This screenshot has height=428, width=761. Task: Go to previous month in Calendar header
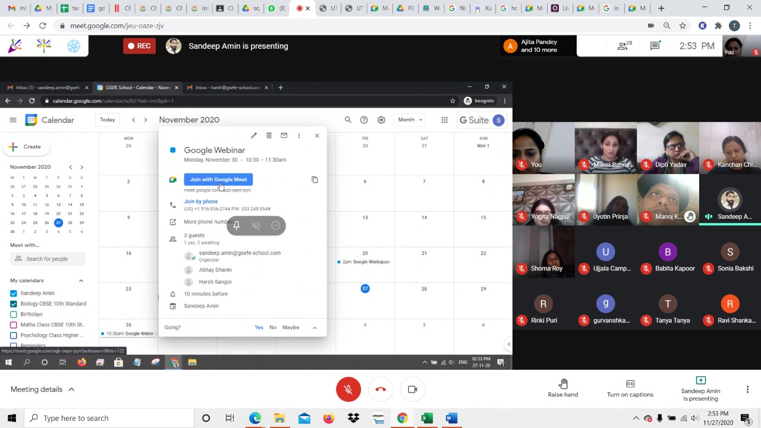click(x=133, y=120)
